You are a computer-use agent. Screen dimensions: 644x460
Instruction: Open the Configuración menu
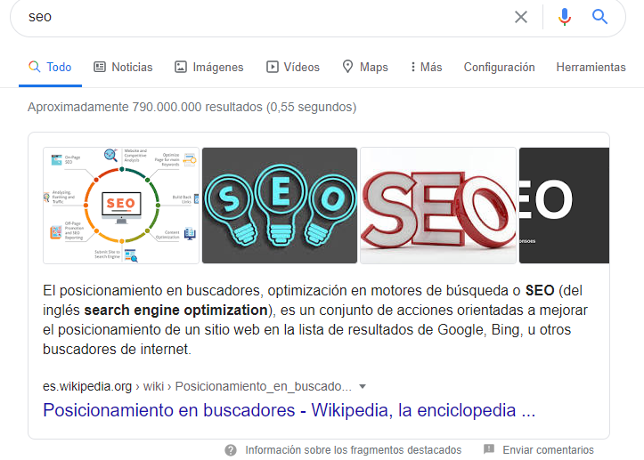coord(499,67)
